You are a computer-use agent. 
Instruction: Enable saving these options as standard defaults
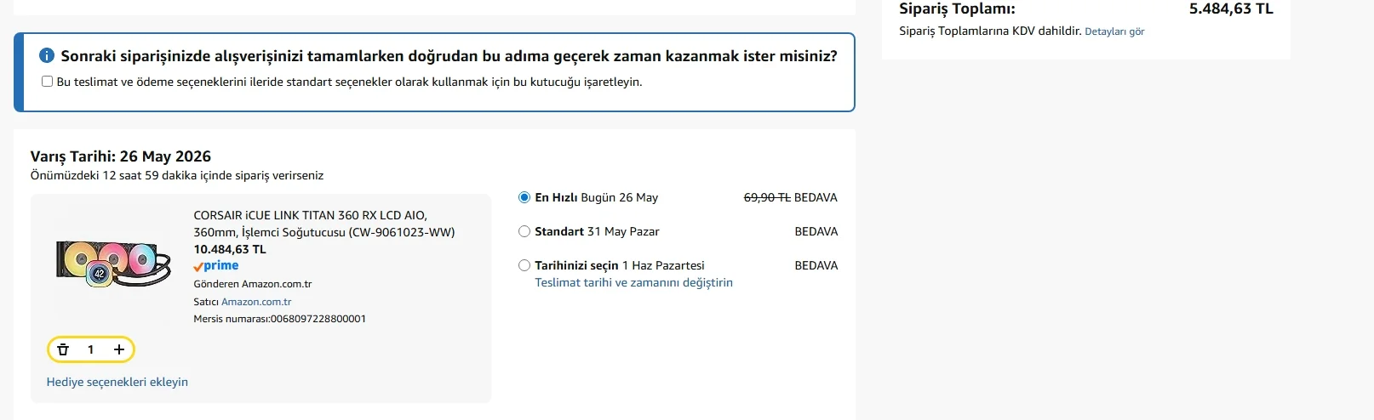click(48, 82)
